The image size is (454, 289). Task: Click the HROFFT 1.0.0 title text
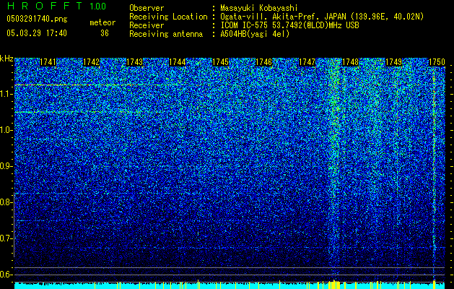56,6
